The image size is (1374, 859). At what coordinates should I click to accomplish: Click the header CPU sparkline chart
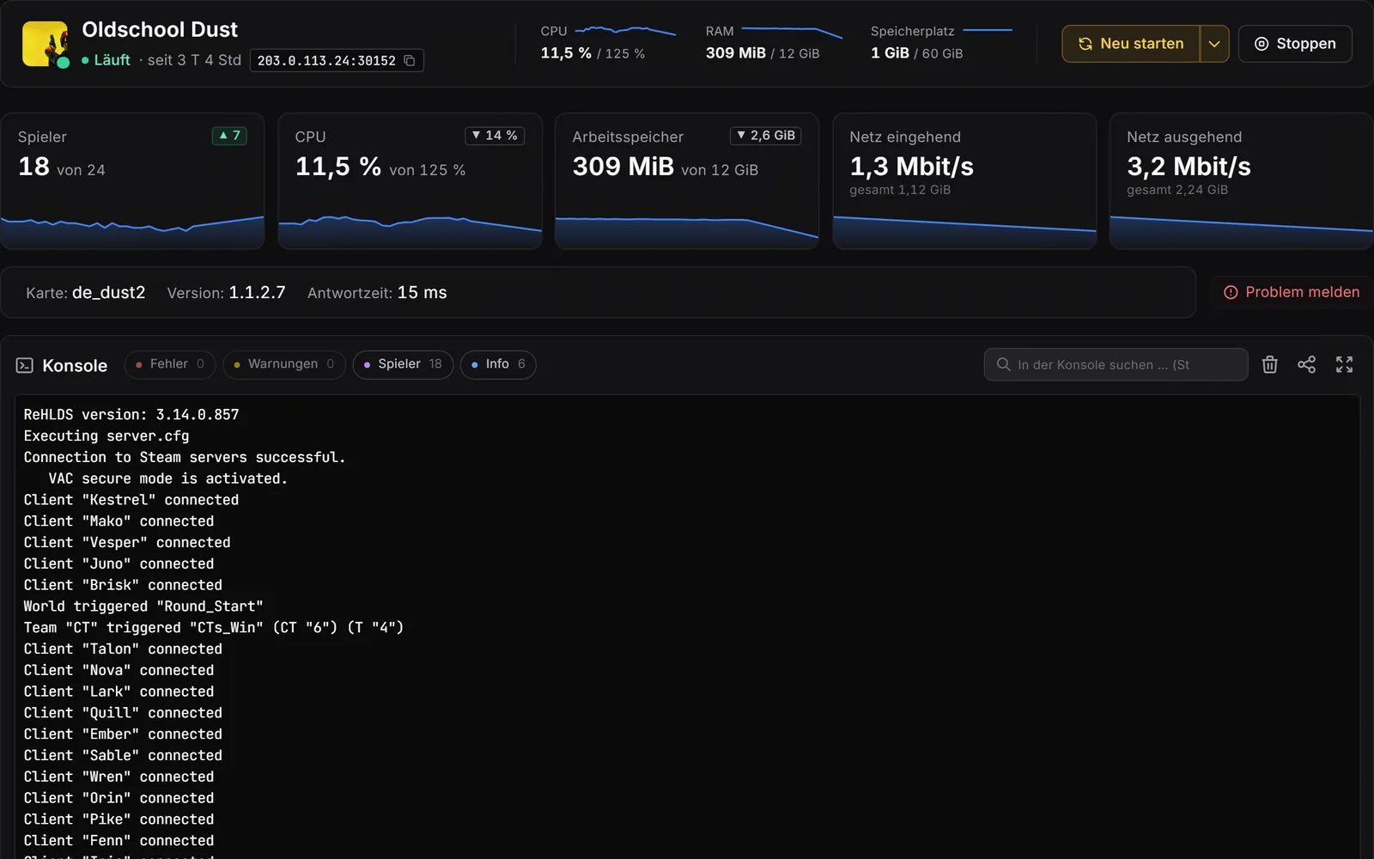625,31
